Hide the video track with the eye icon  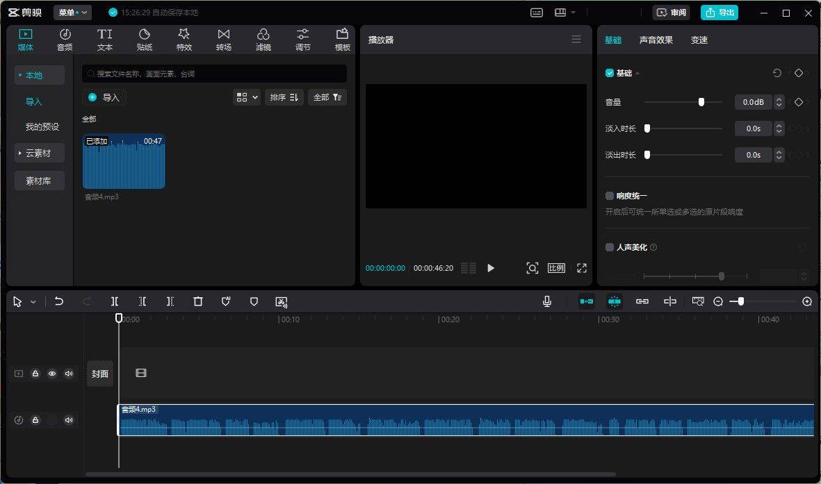(52, 374)
